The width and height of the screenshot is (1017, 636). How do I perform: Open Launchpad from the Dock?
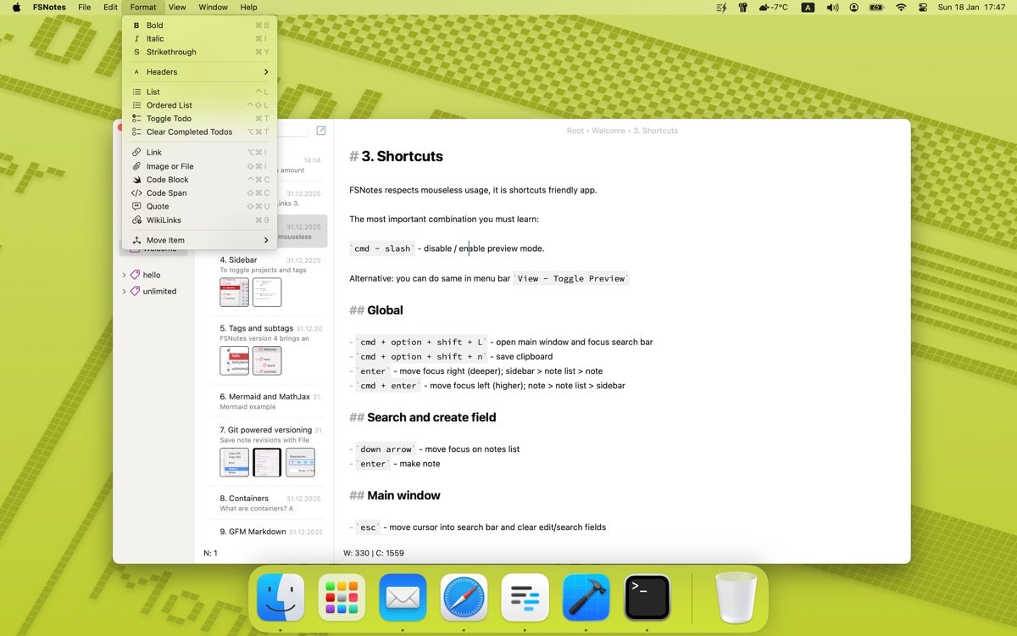coord(342,597)
